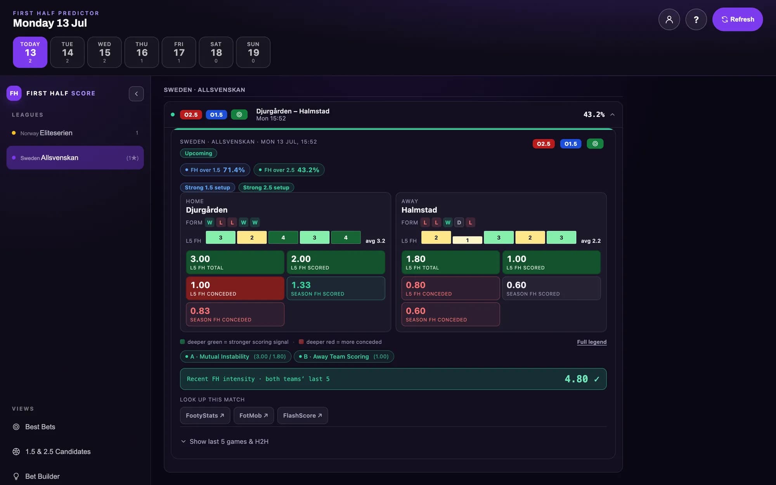The width and height of the screenshot is (776, 485).
Task: Click Halmstad 0.80 L5 FH Conceded tile
Action: pyautogui.click(x=450, y=288)
